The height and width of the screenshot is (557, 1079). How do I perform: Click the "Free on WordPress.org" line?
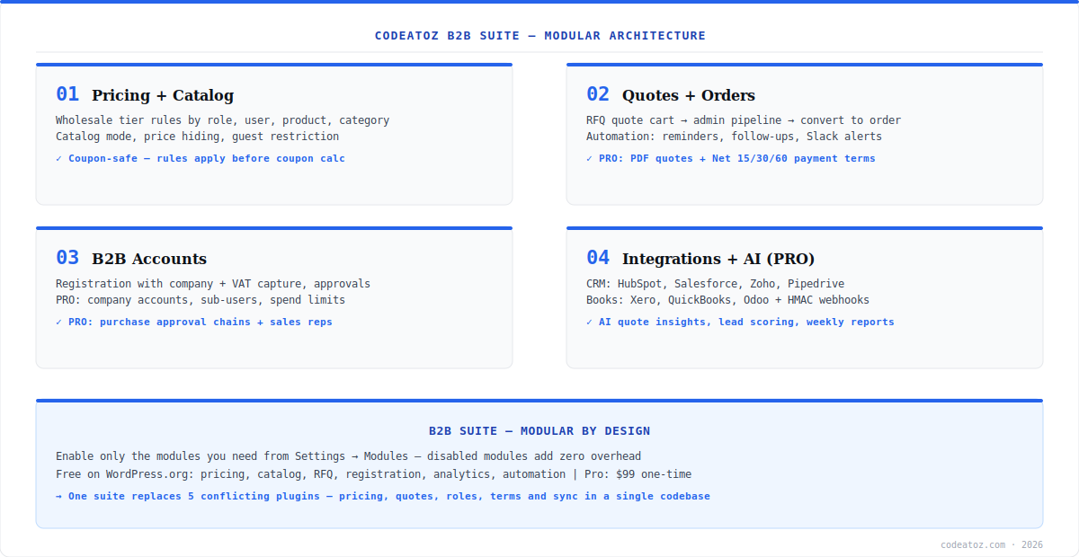point(374,474)
